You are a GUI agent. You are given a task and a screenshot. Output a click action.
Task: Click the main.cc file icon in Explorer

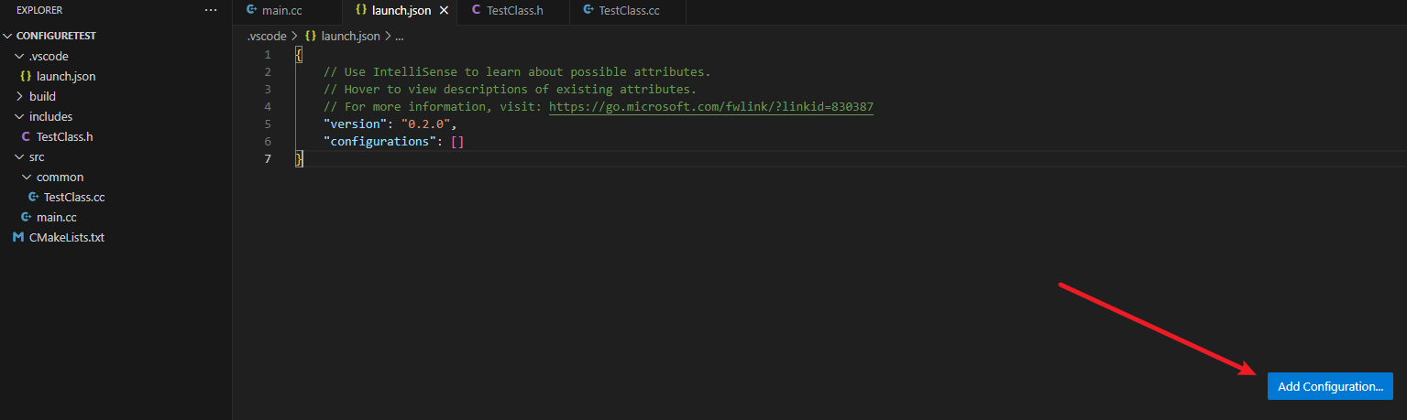coord(26,217)
